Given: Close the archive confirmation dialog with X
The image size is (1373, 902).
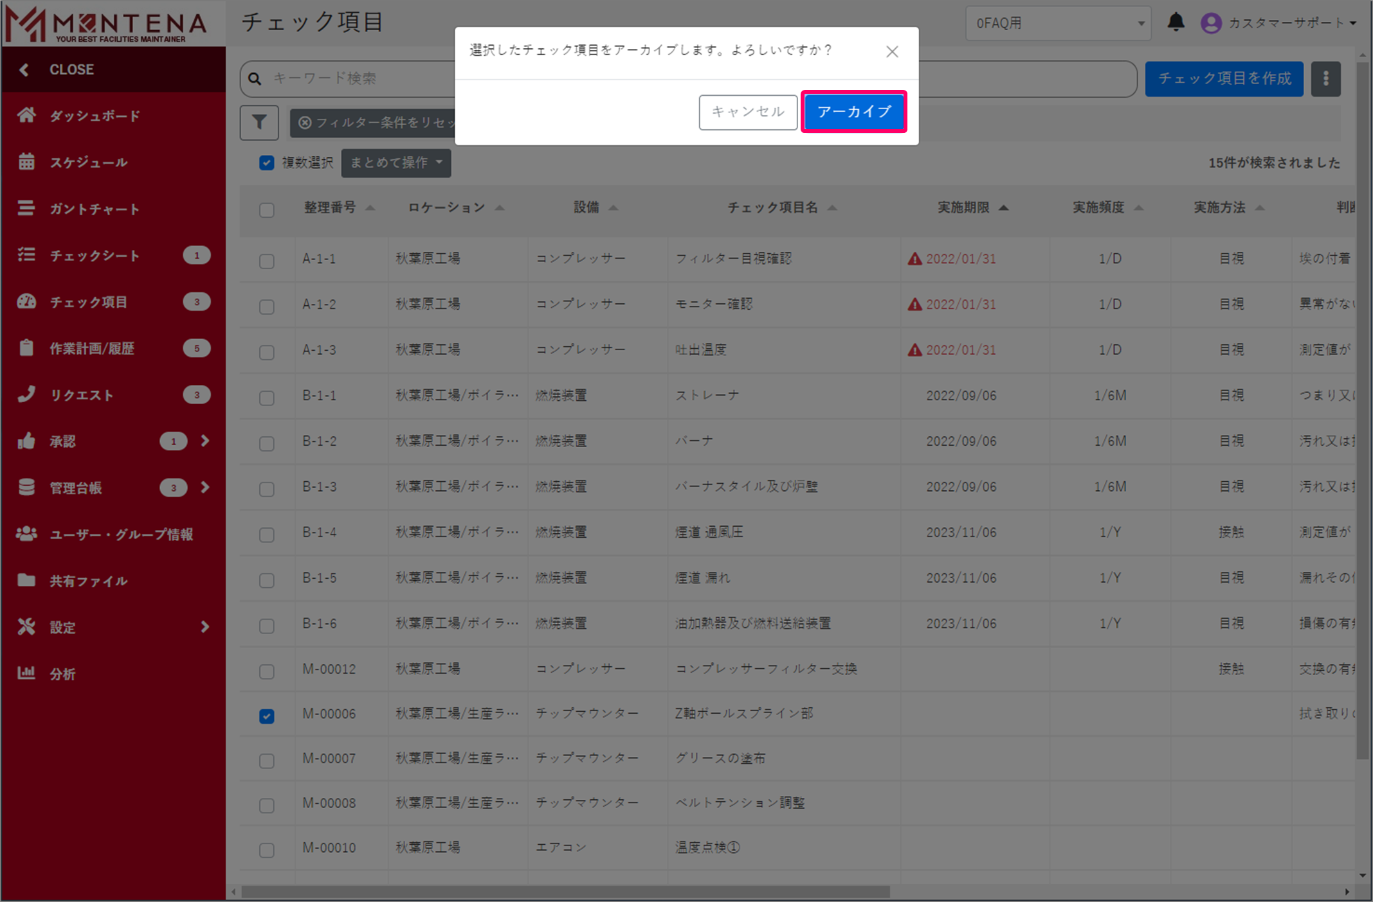Looking at the screenshot, I should point(891,51).
